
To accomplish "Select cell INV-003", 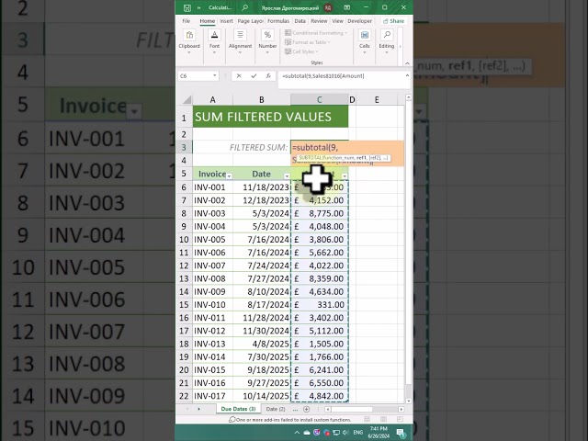I will [x=212, y=213].
